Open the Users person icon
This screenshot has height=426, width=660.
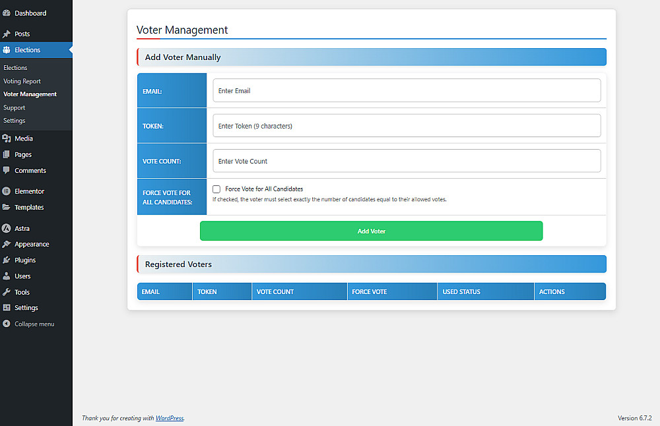click(7, 276)
